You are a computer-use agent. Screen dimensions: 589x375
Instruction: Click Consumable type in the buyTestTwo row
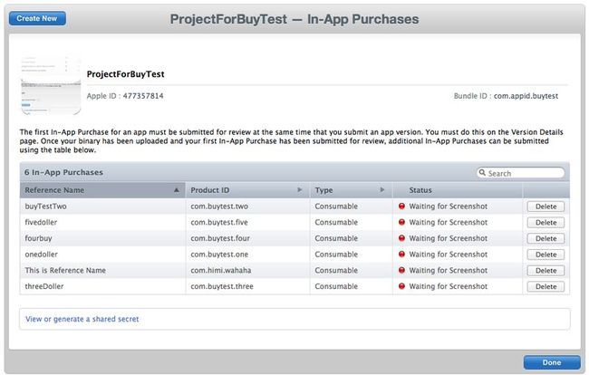(336, 207)
